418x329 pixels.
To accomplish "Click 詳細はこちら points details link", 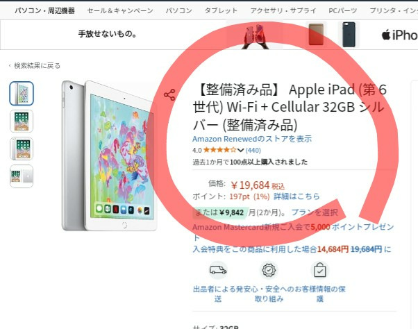I will (296, 196).
